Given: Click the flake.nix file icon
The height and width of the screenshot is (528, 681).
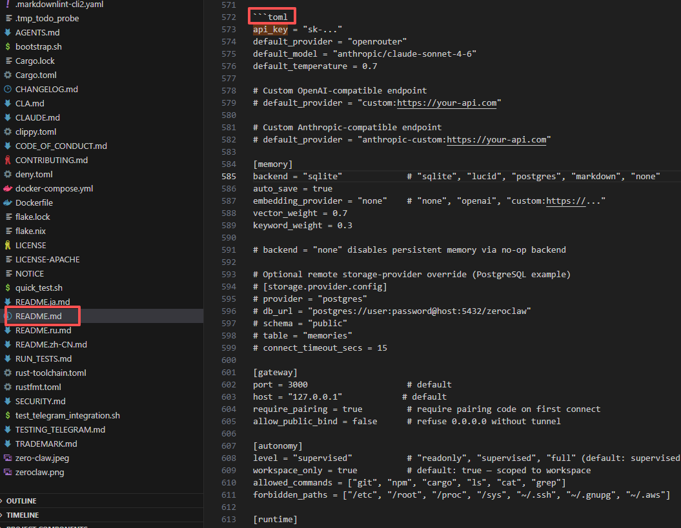Looking at the screenshot, I should (x=8, y=231).
